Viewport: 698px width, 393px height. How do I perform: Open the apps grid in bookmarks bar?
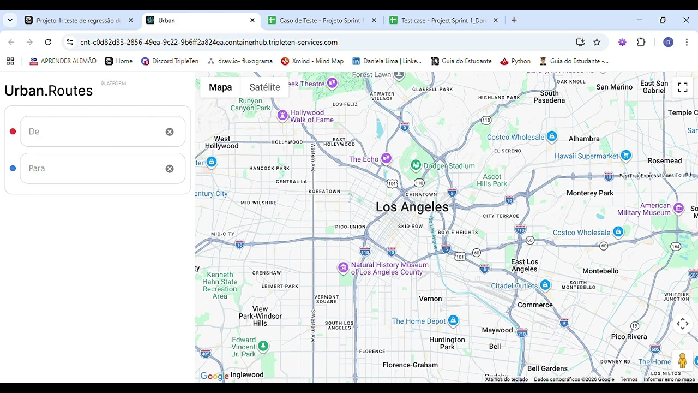(10, 61)
